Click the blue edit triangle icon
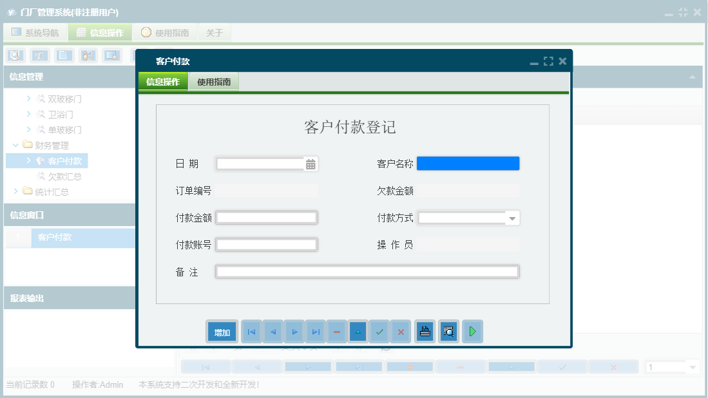 click(358, 331)
